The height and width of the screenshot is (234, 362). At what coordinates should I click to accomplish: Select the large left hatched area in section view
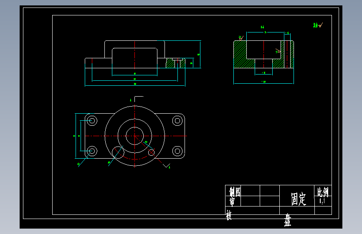[x=240, y=55]
